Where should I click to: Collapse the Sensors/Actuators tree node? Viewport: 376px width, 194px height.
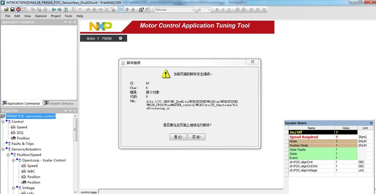point(3,149)
